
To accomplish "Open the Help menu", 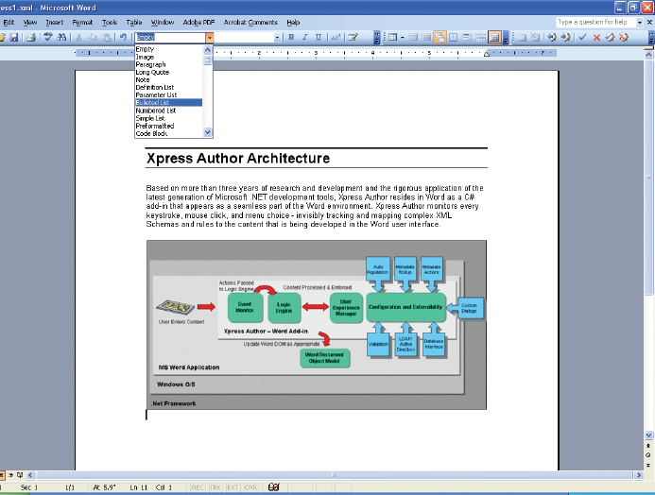I will [293, 23].
